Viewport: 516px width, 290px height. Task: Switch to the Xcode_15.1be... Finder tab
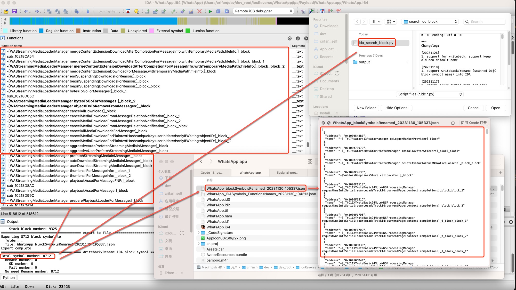point(212,173)
